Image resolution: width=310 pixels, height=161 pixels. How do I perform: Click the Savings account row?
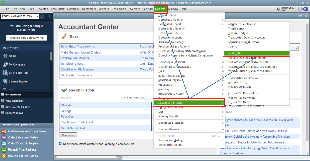pyautogui.click(x=90, y=111)
